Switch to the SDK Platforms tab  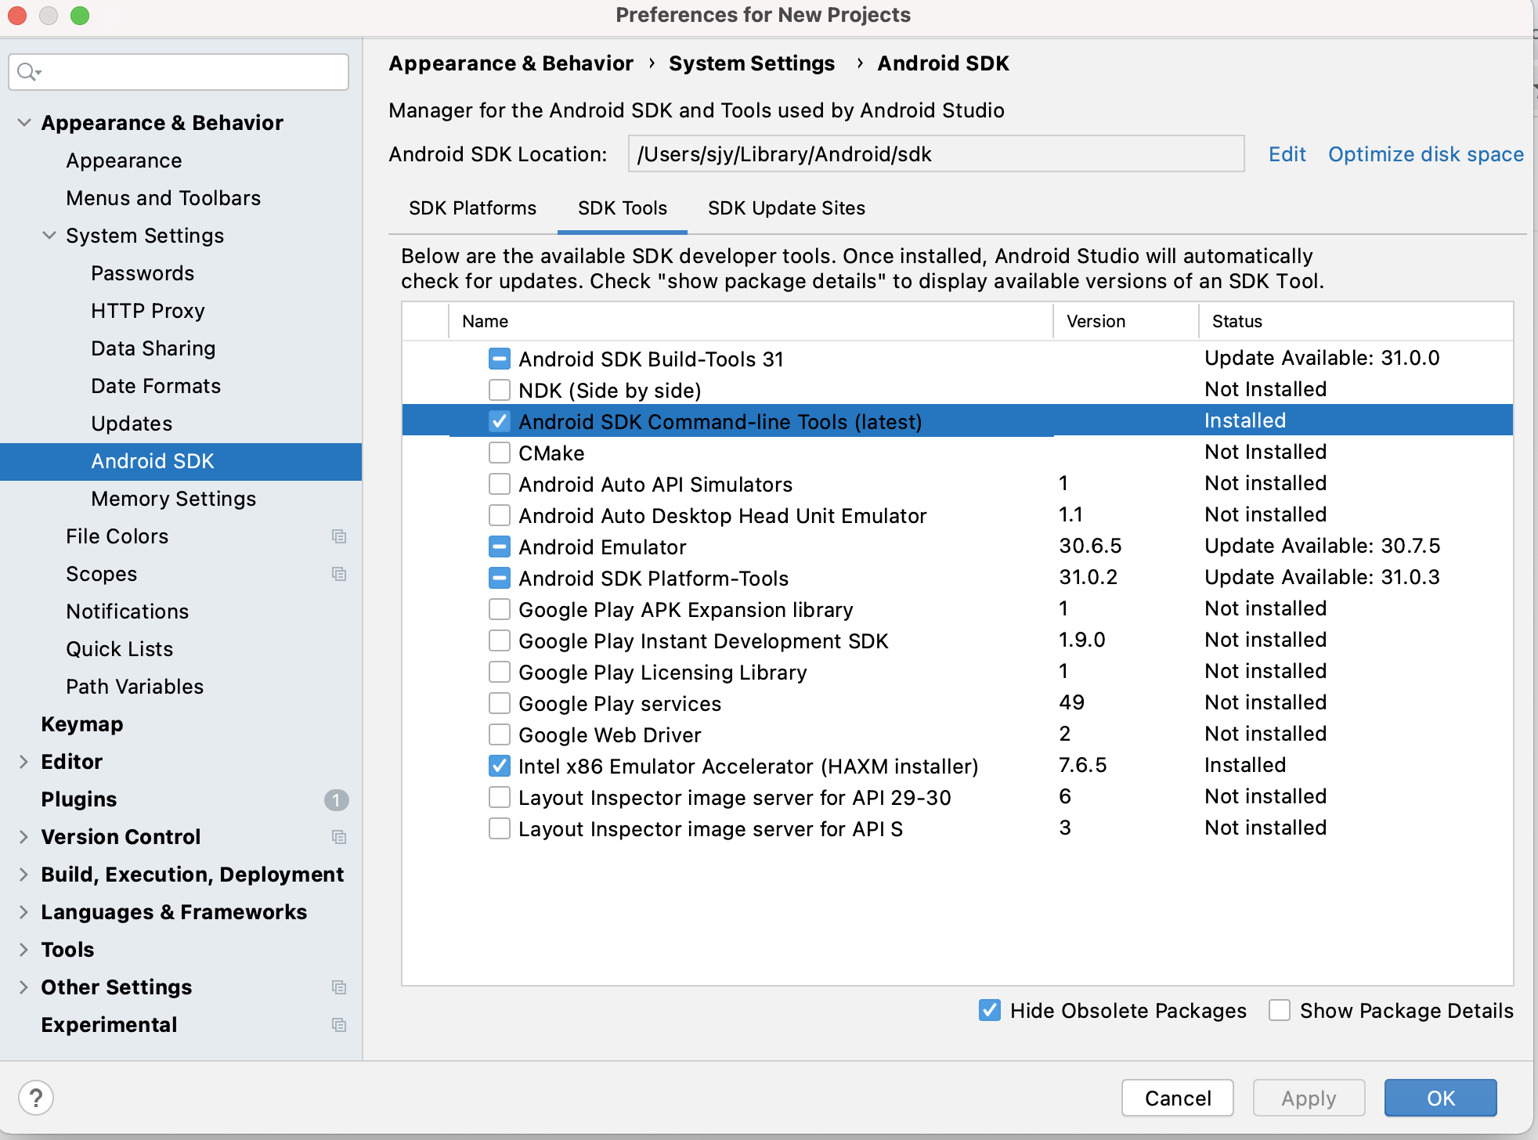472,208
